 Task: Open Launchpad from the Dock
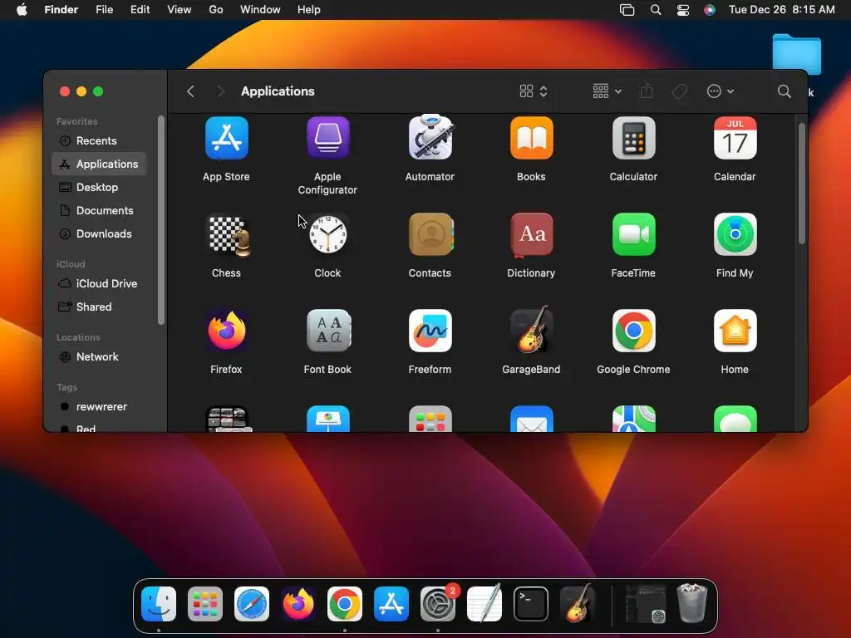[x=205, y=604]
